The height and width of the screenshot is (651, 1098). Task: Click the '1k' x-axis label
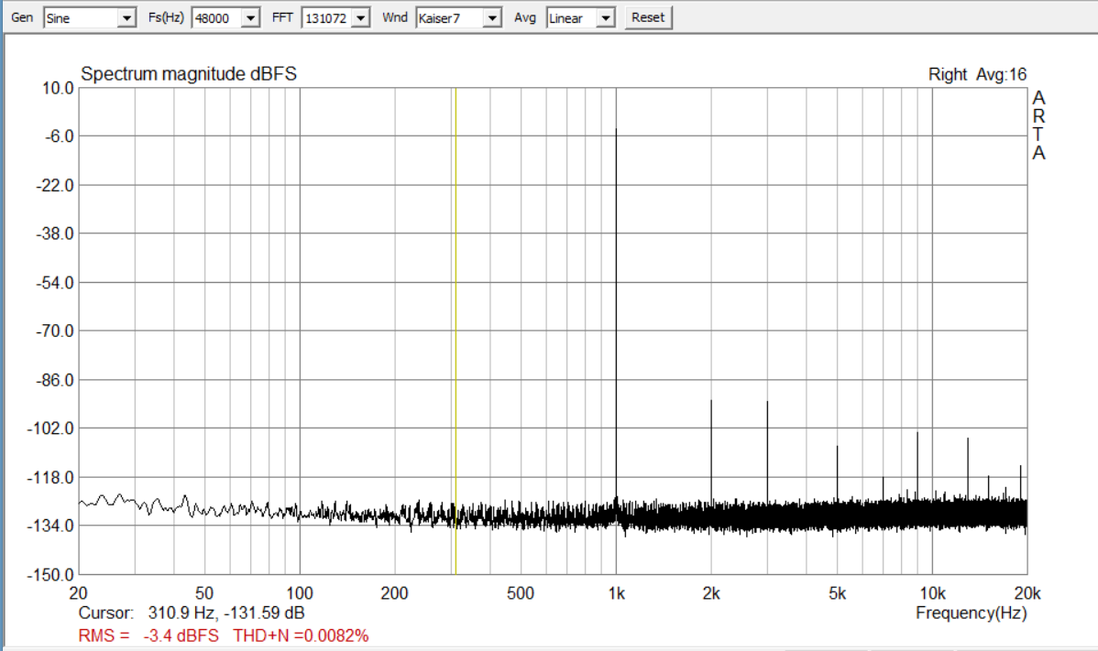click(x=616, y=593)
